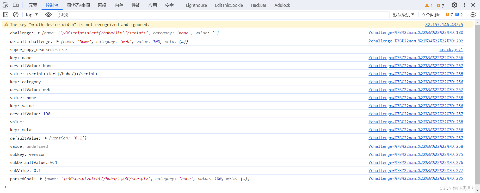The height and width of the screenshot is (193, 480).
Task: Open source link ending in :202
Action: tap(416, 41)
